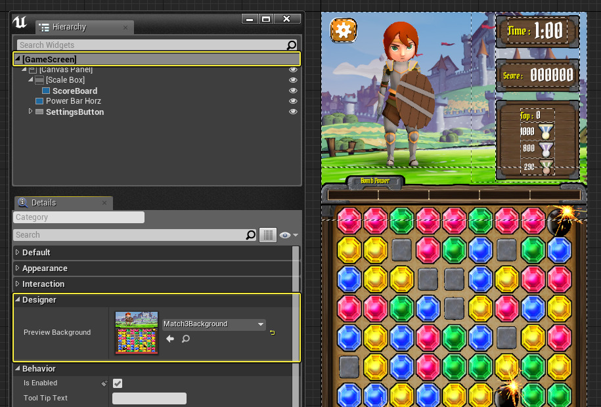Reset Preview Background to default value

tap(273, 333)
